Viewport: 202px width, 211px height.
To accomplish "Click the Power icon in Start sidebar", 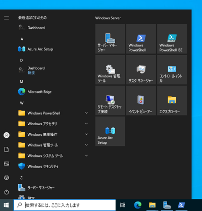I will click(x=7, y=192).
